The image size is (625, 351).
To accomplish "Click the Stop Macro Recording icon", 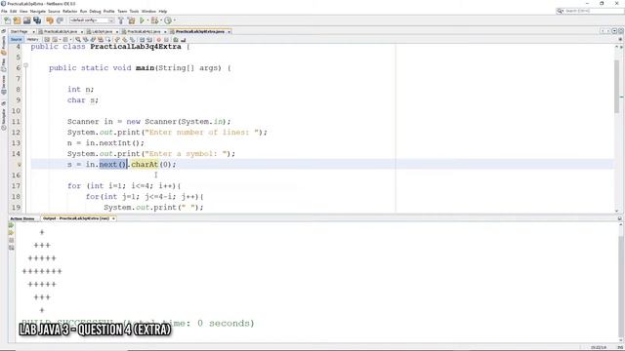I will [x=166, y=39].
